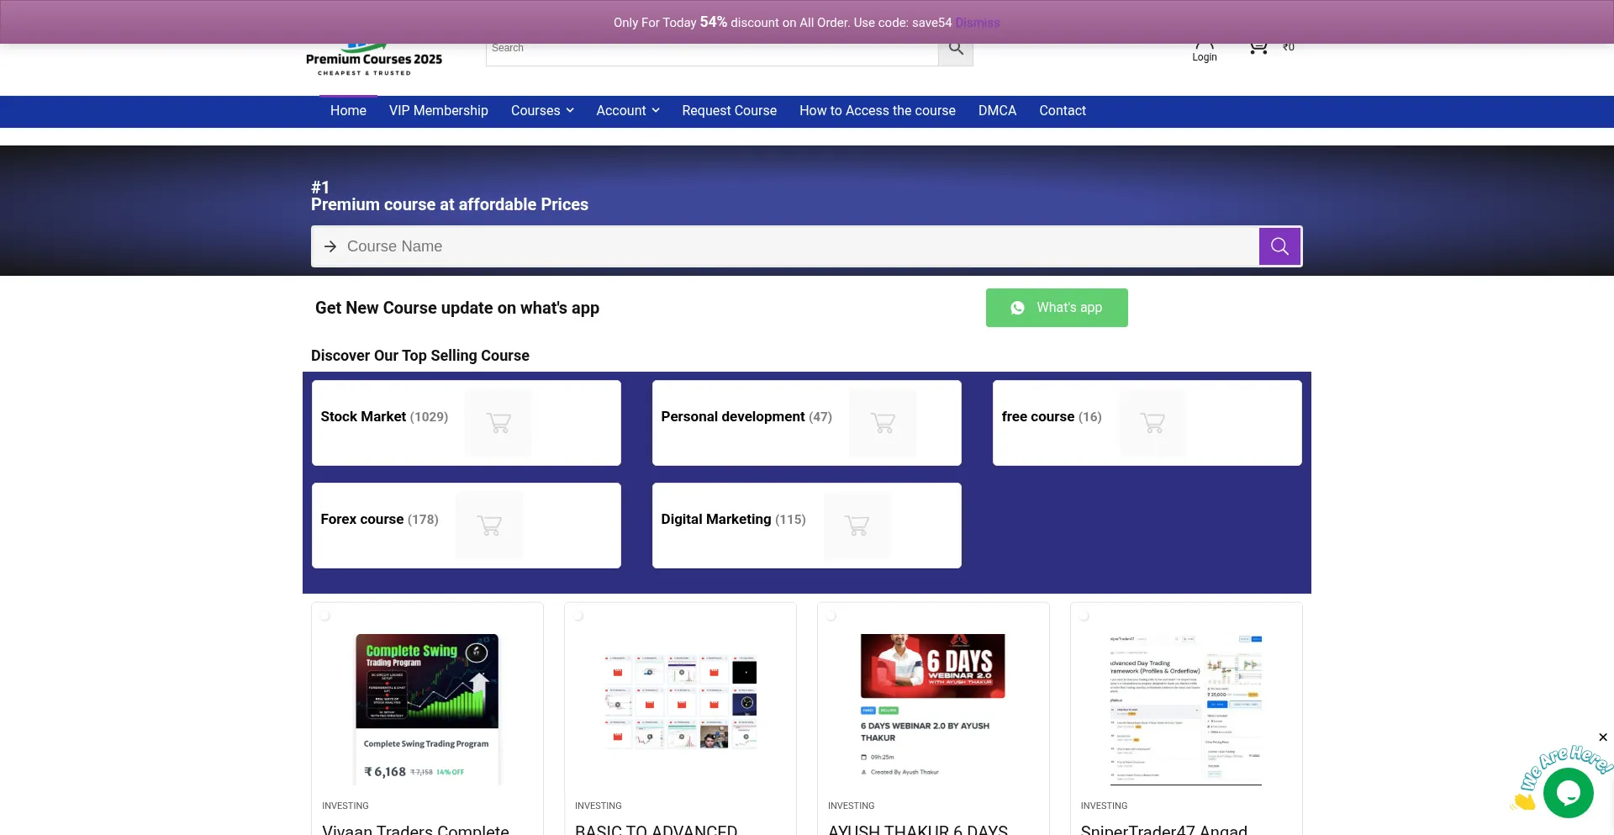This screenshot has width=1614, height=835.
Task: Click the purple course search magnifier button
Action: pos(1279,246)
